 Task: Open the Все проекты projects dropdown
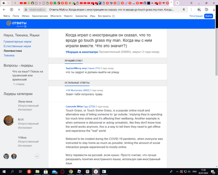tap(106, 16)
